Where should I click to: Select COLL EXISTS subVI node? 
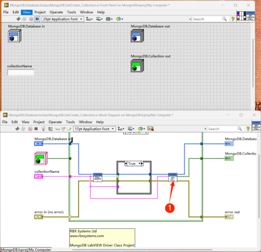tap(98, 177)
